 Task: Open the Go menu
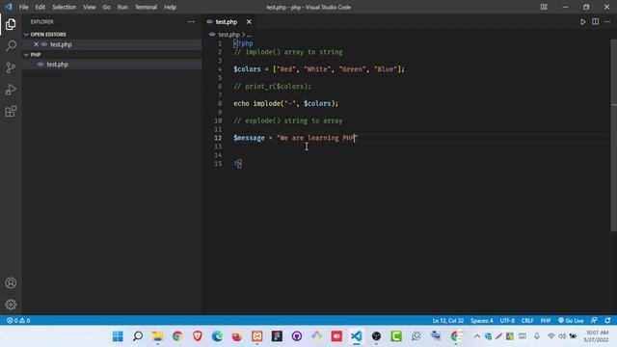click(x=107, y=7)
